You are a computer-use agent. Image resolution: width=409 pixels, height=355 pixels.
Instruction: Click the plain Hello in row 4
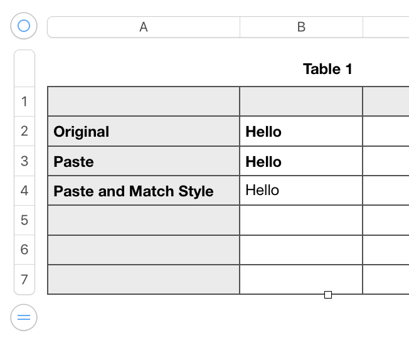(262, 191)
